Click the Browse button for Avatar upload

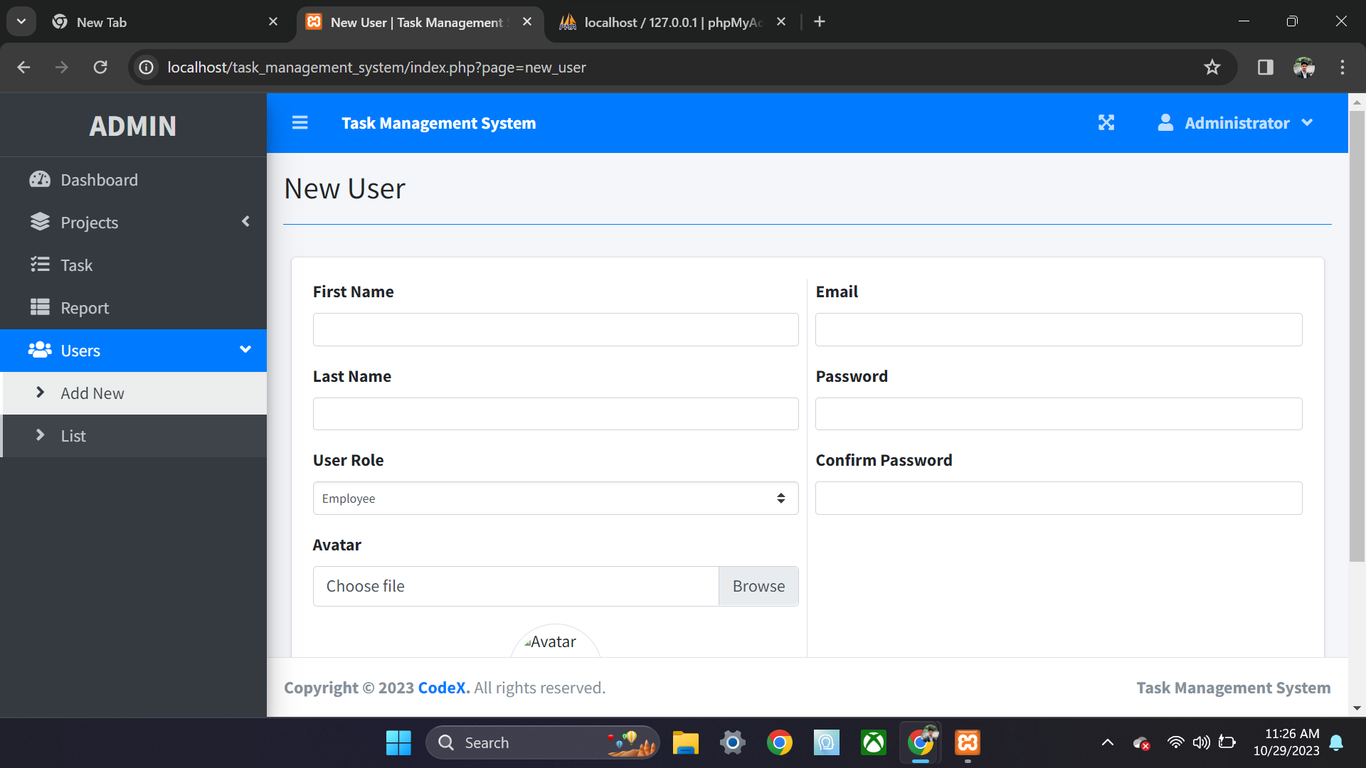(758, 585)
